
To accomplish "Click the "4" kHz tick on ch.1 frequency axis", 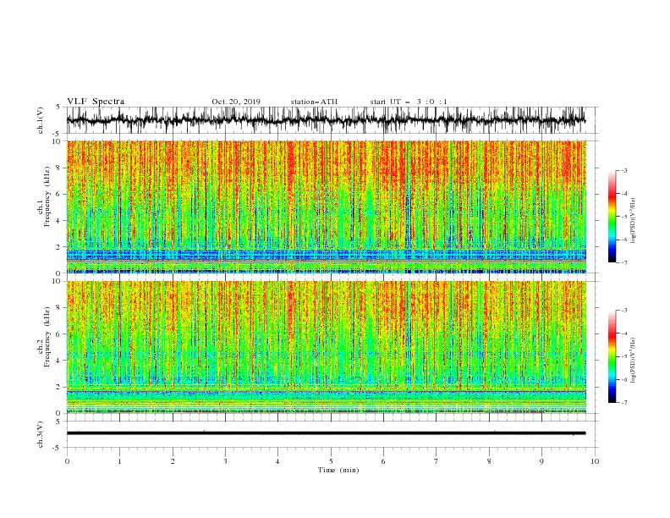I will pos(59,221).
